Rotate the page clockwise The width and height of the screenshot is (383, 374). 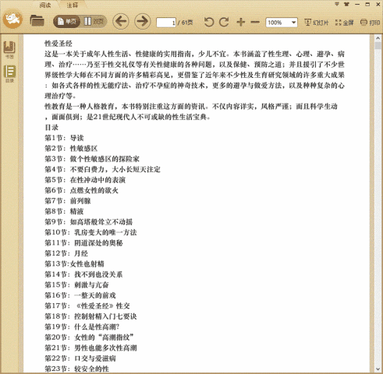tap(224, 23)
